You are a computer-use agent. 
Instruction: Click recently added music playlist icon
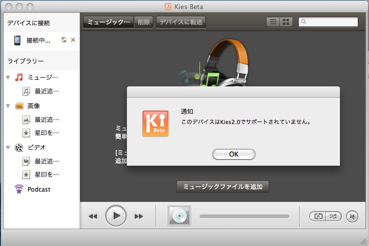(26, 91)
